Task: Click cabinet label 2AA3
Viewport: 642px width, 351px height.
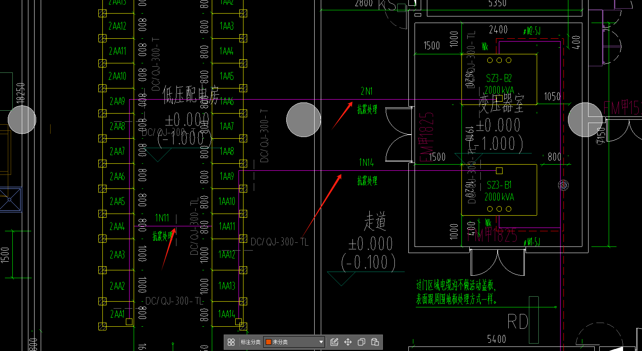Action: [x=117, y=255]
